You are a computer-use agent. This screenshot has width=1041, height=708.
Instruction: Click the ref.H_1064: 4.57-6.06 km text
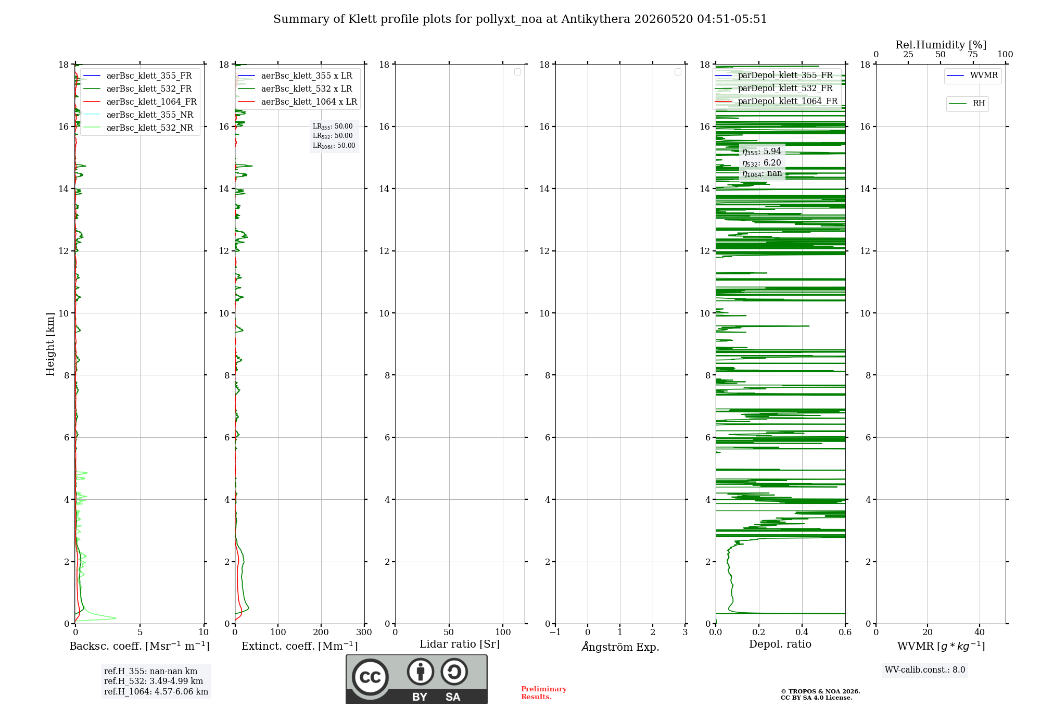[x=156, y=692]
